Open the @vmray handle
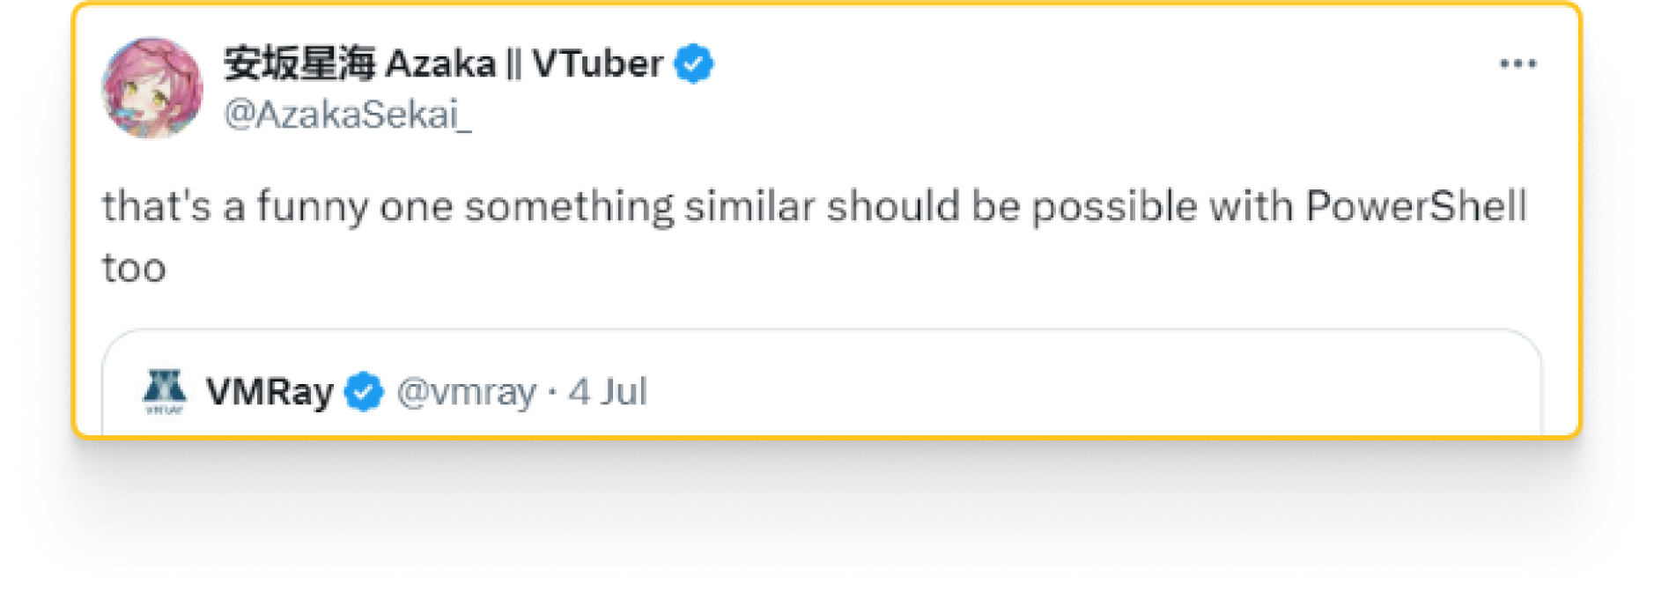The width and height of the screenshot is (1654, 599). coord(466,391)
